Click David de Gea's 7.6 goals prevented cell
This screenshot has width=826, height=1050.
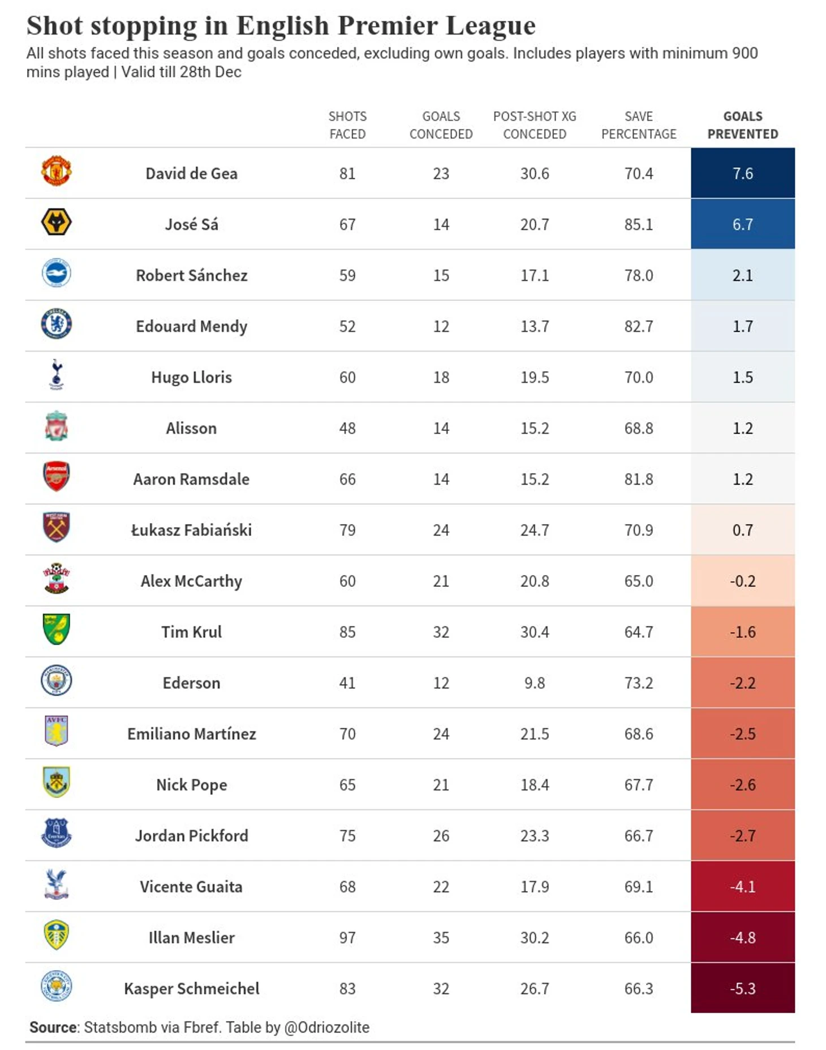[x=742, y=173]
